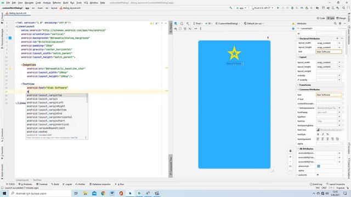Set textAlignment to the first alignment option
Screen dimensions: 351x197
tap(318, 139)
